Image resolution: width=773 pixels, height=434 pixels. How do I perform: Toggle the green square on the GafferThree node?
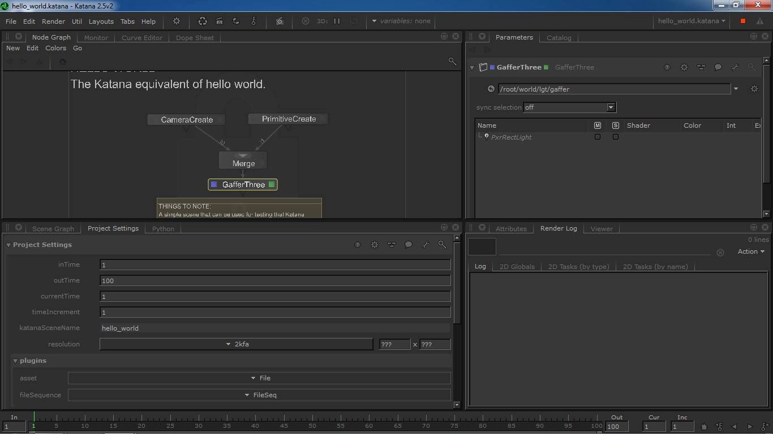272,184
